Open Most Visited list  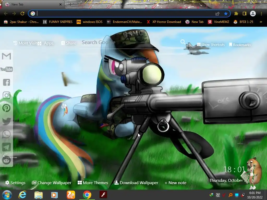tap(25, 43)
